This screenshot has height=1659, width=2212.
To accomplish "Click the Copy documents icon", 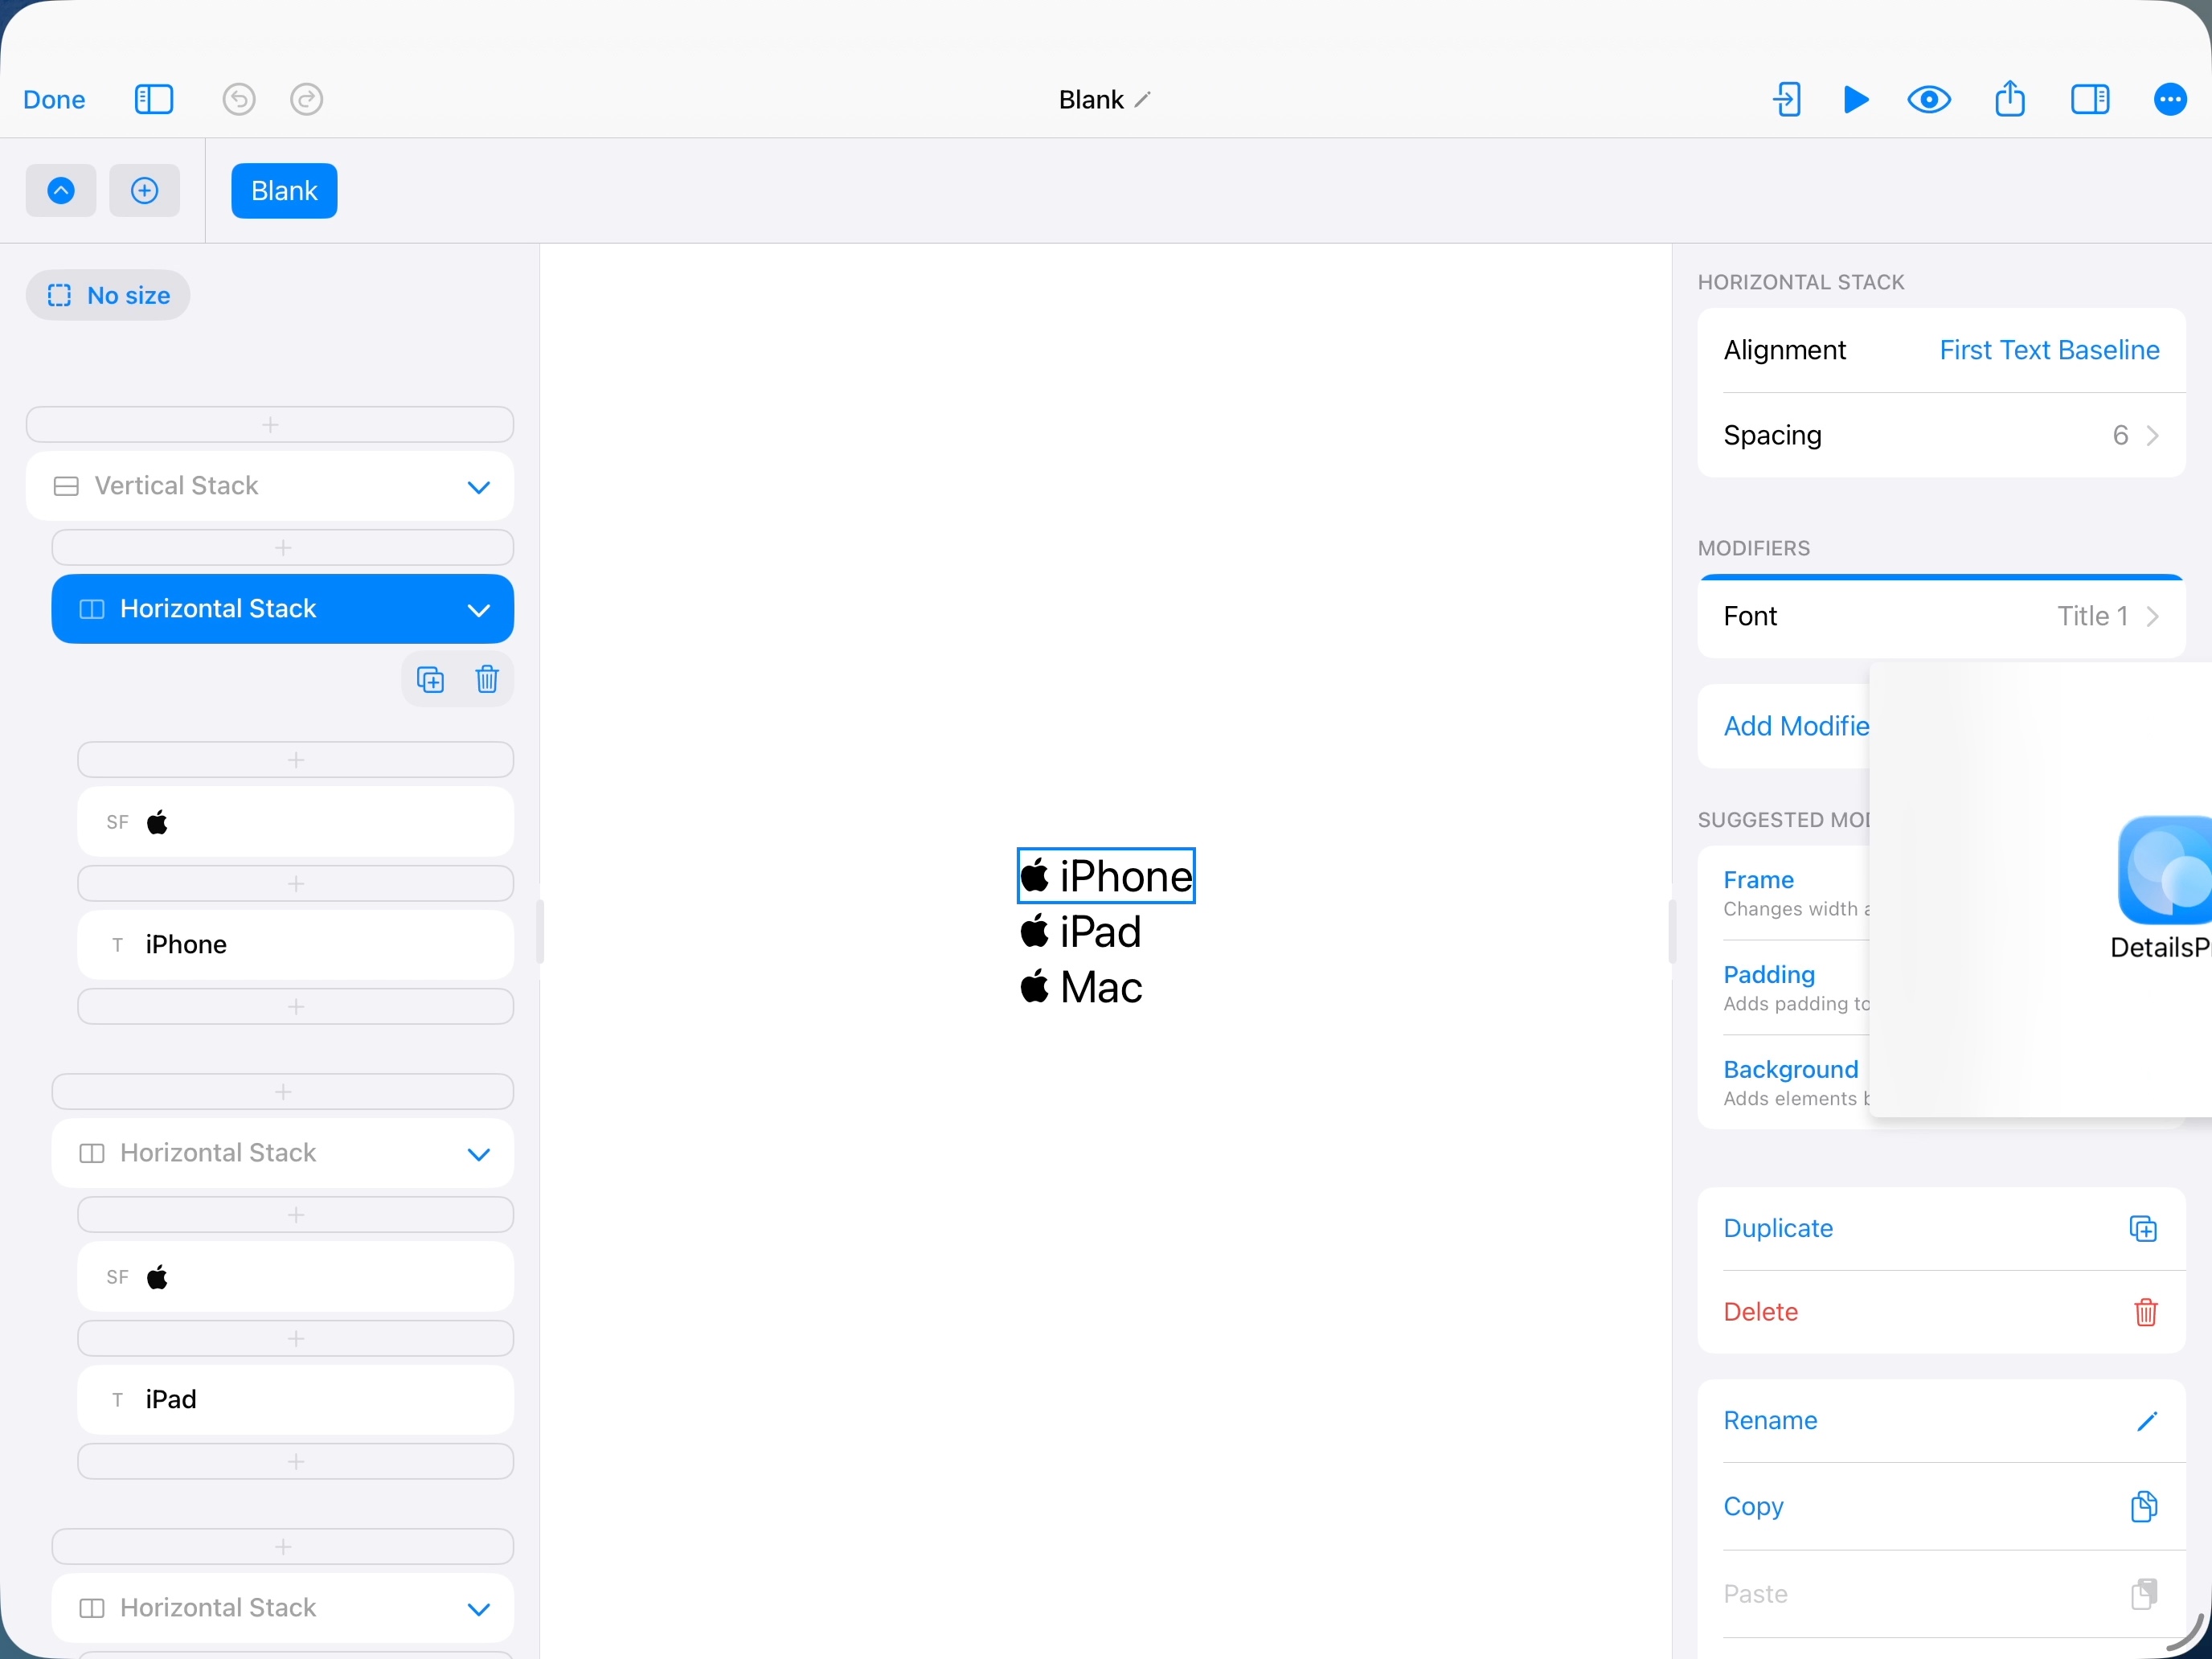I will point(2144,1507).
